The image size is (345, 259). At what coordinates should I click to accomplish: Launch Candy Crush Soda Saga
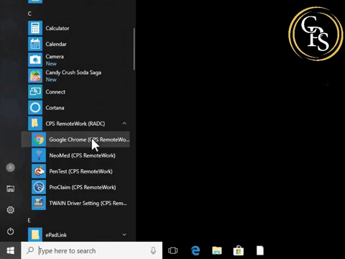(77, 76)
